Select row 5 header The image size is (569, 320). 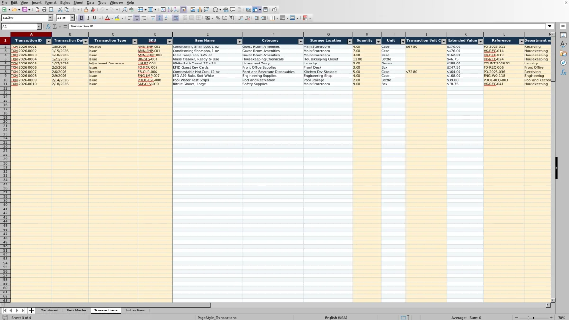coord(5,59)
